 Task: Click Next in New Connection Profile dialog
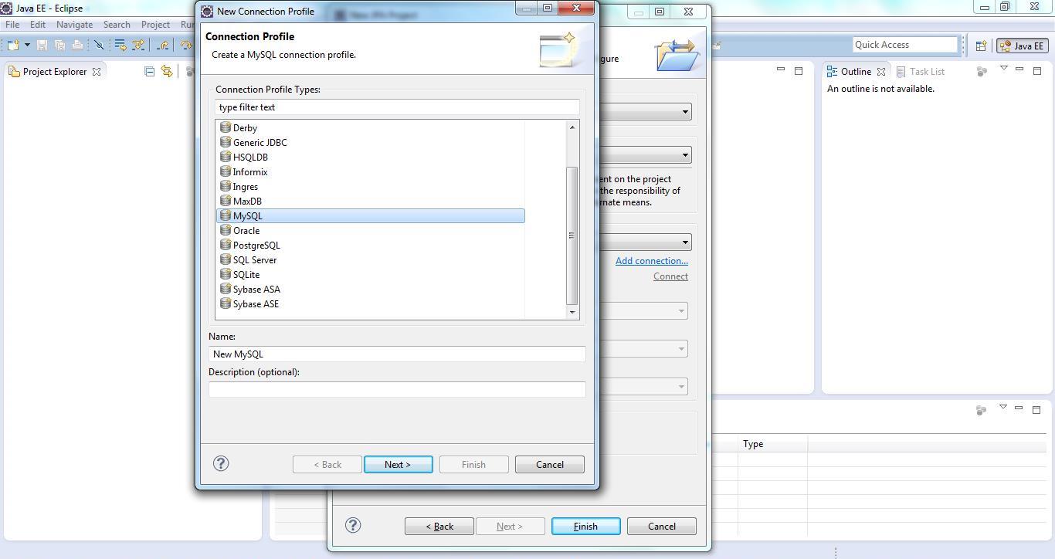398,465
